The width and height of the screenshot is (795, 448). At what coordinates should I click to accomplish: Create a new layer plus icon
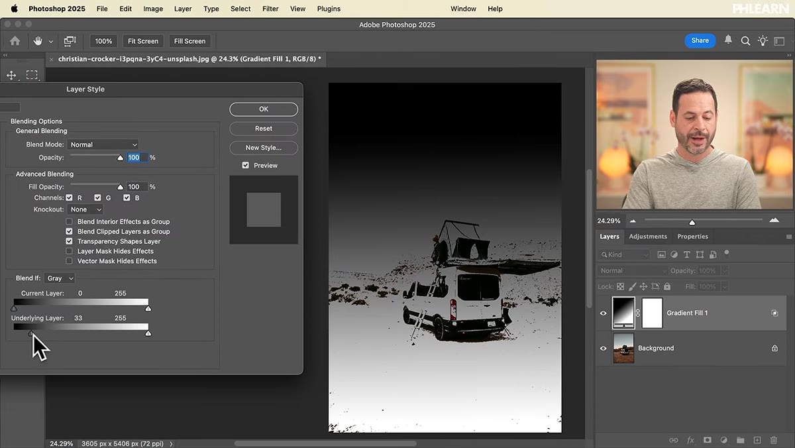point(757,440)
